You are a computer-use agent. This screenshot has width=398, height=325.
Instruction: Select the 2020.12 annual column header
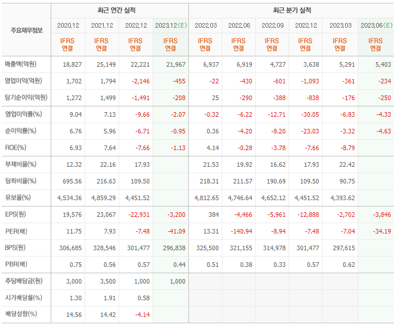(68, 25)
